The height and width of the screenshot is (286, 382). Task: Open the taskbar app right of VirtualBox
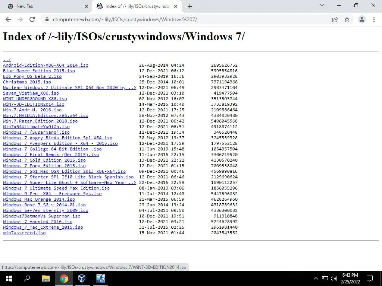click(100, 279)
